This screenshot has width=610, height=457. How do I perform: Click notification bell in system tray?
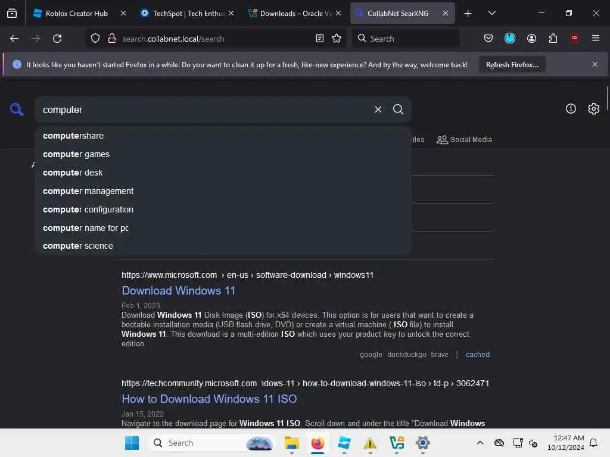[593, 443]
